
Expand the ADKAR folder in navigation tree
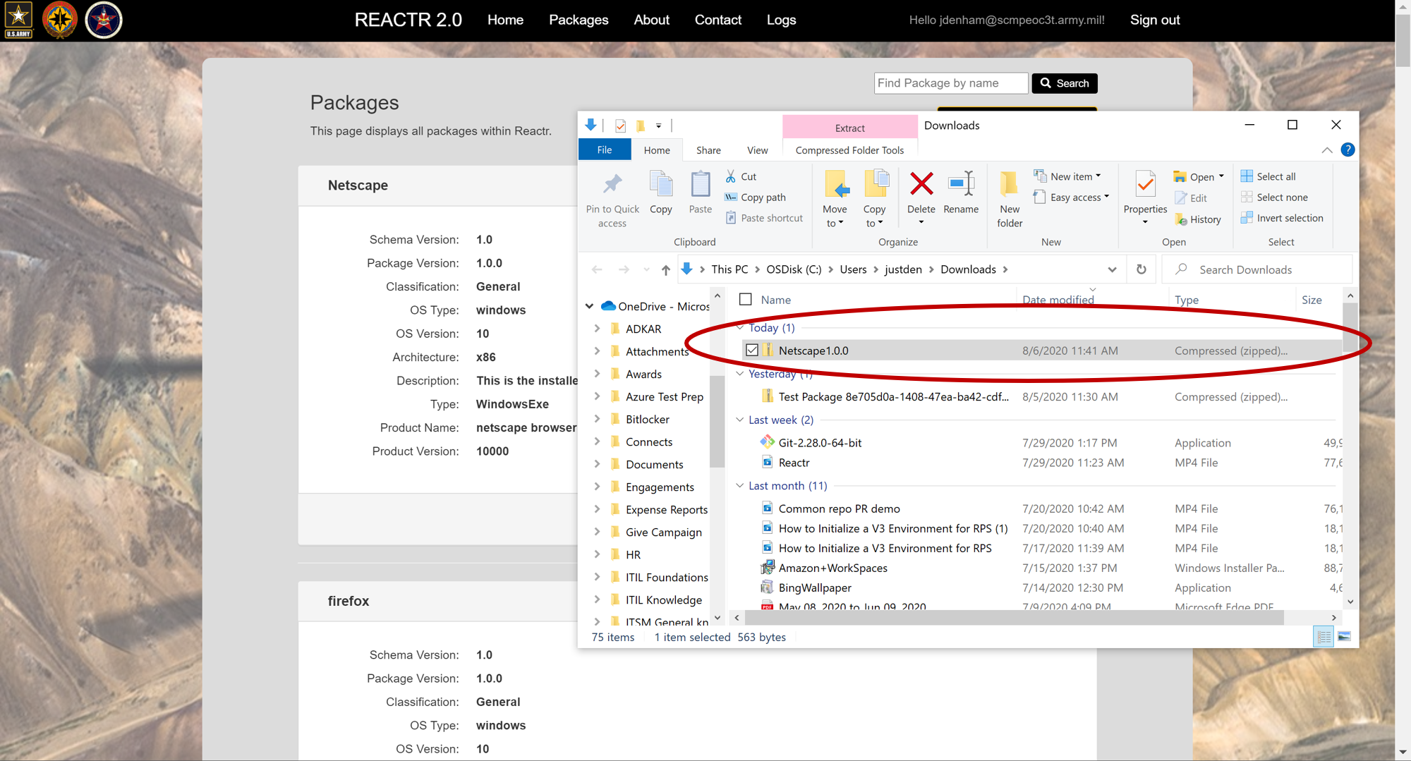[597, 329]
